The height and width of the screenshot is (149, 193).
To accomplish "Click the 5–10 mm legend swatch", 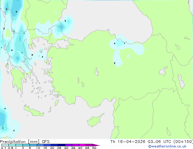I will click(x=33, y=145).
